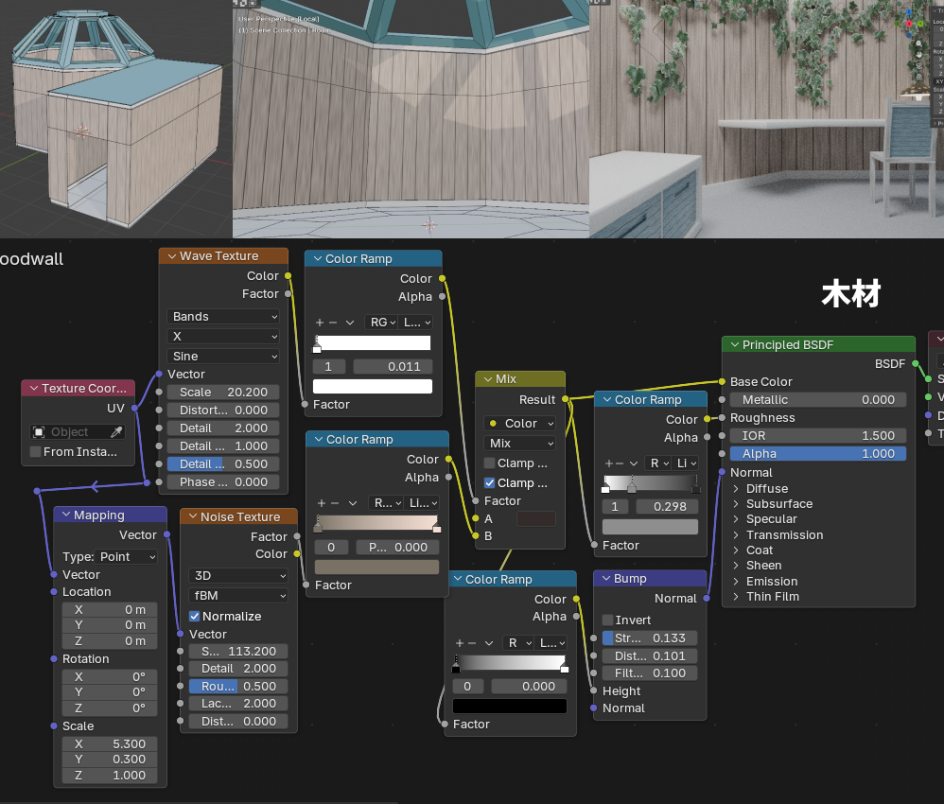Expand the Subsurface panel in Principled BSDF
Screen dimensions: 944x804
pos(738,504)
